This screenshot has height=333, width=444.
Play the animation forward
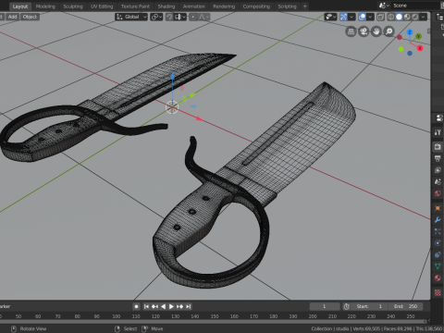171,306
